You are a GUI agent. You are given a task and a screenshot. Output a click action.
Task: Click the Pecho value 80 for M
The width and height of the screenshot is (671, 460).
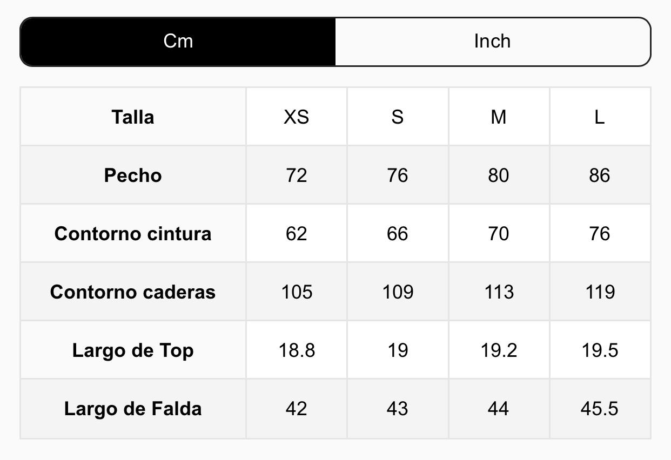tap(499, 175)
